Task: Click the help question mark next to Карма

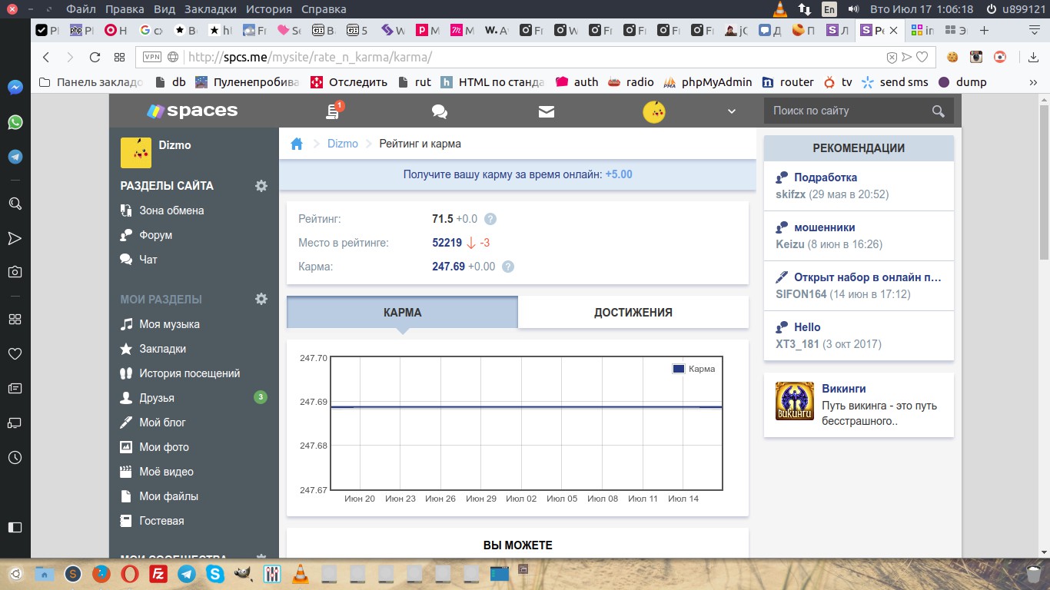Action: pos(507,267)
